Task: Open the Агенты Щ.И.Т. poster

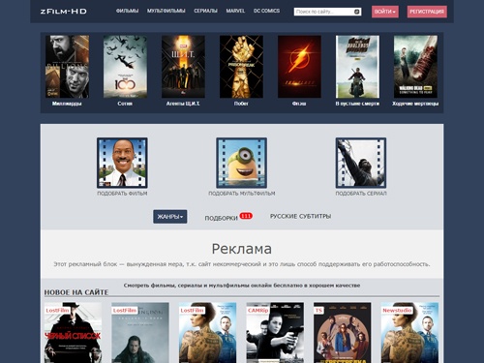Action: click(183, 67)
